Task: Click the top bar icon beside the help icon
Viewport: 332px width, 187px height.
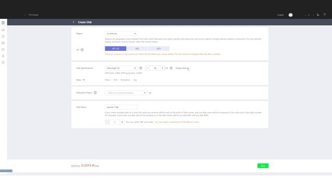Action: pos(318,15)
